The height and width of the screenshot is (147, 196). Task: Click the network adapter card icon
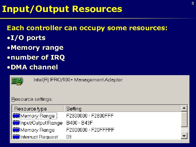point(17,81)
